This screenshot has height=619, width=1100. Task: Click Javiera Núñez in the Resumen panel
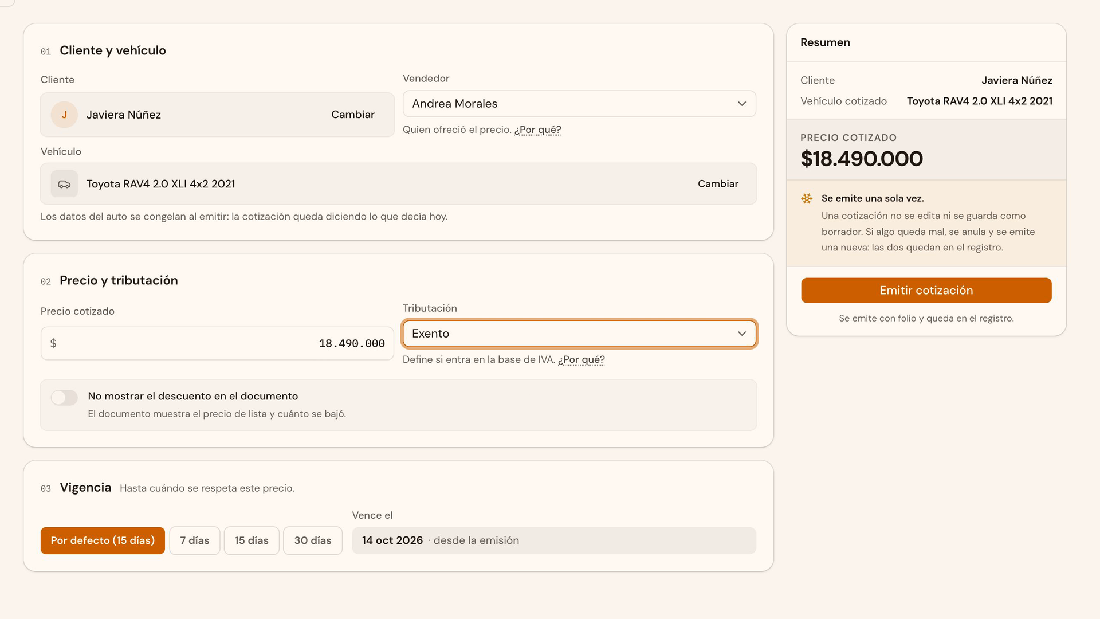tap(1017, 80)
